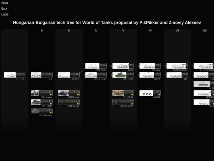Select the Szebeny tier VI card
The image size is (214, 161).
(150, 66)
